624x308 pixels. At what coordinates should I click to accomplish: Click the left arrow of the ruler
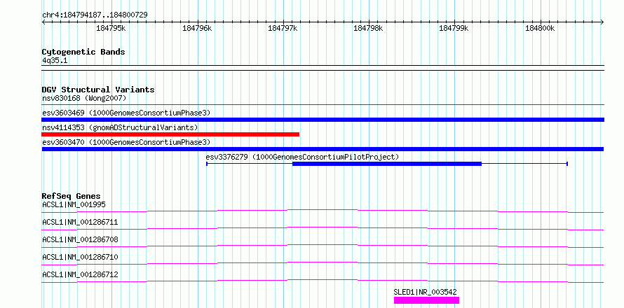[43, 22]
